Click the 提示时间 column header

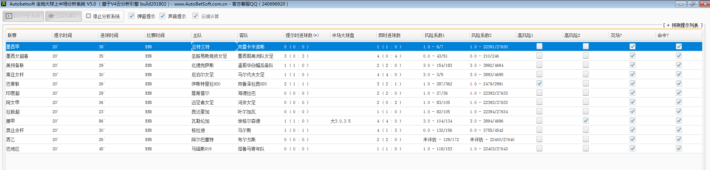pos(63,35)
